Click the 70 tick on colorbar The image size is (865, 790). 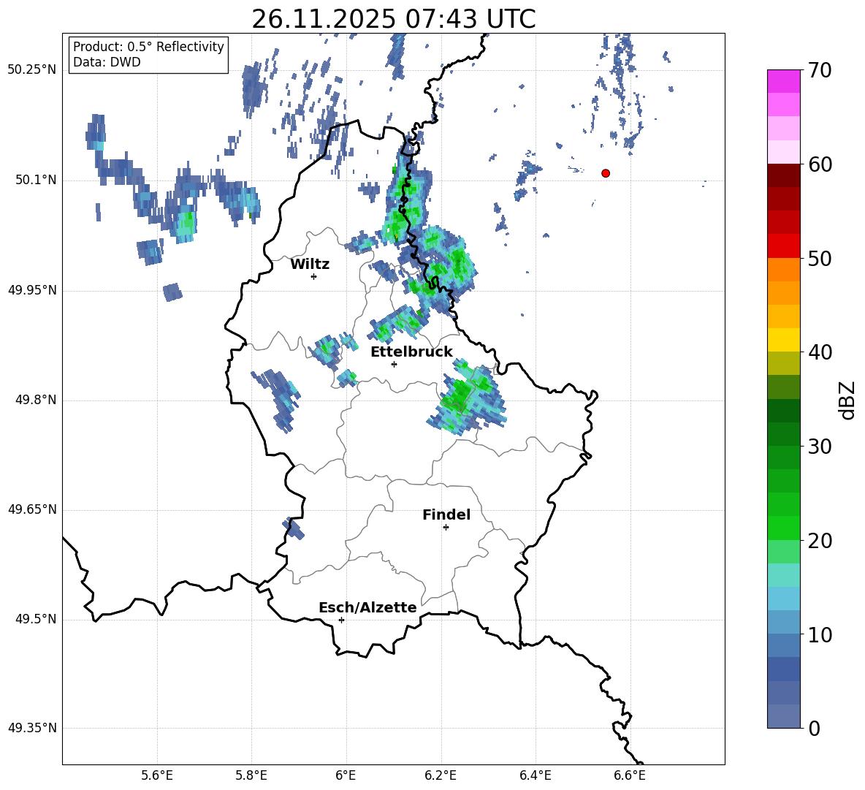[820, 71]
